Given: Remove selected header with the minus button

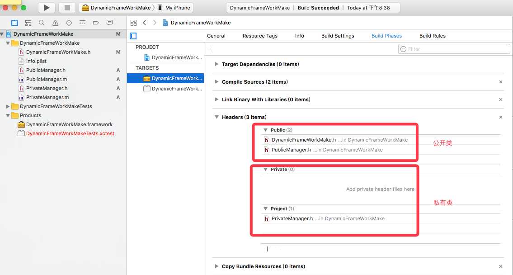Looking at the screenshot, I should [279, 249].
